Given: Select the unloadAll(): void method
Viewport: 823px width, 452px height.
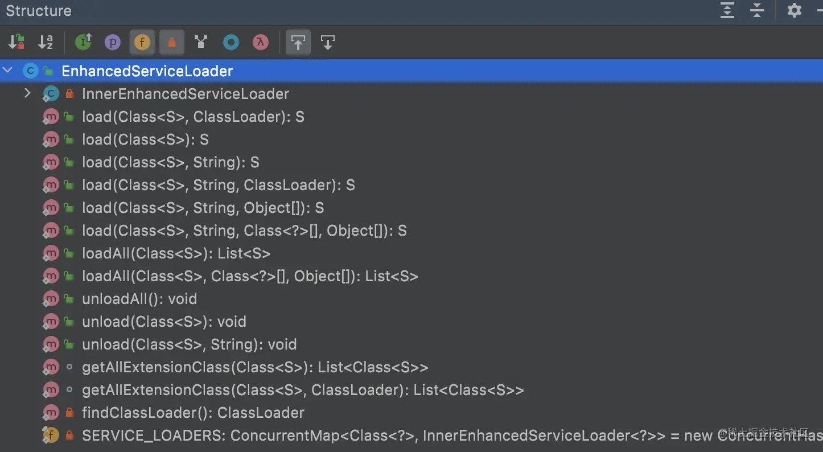Looking at the screenshot, I should [139, 299].
